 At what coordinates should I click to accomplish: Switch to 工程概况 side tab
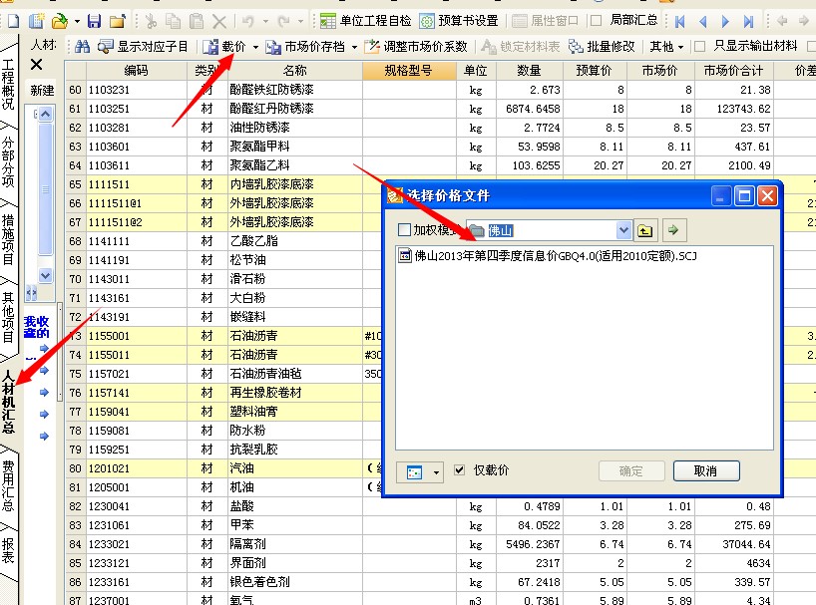pos(8,84)
